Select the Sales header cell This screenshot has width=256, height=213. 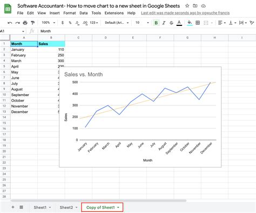tap(51, 44)
